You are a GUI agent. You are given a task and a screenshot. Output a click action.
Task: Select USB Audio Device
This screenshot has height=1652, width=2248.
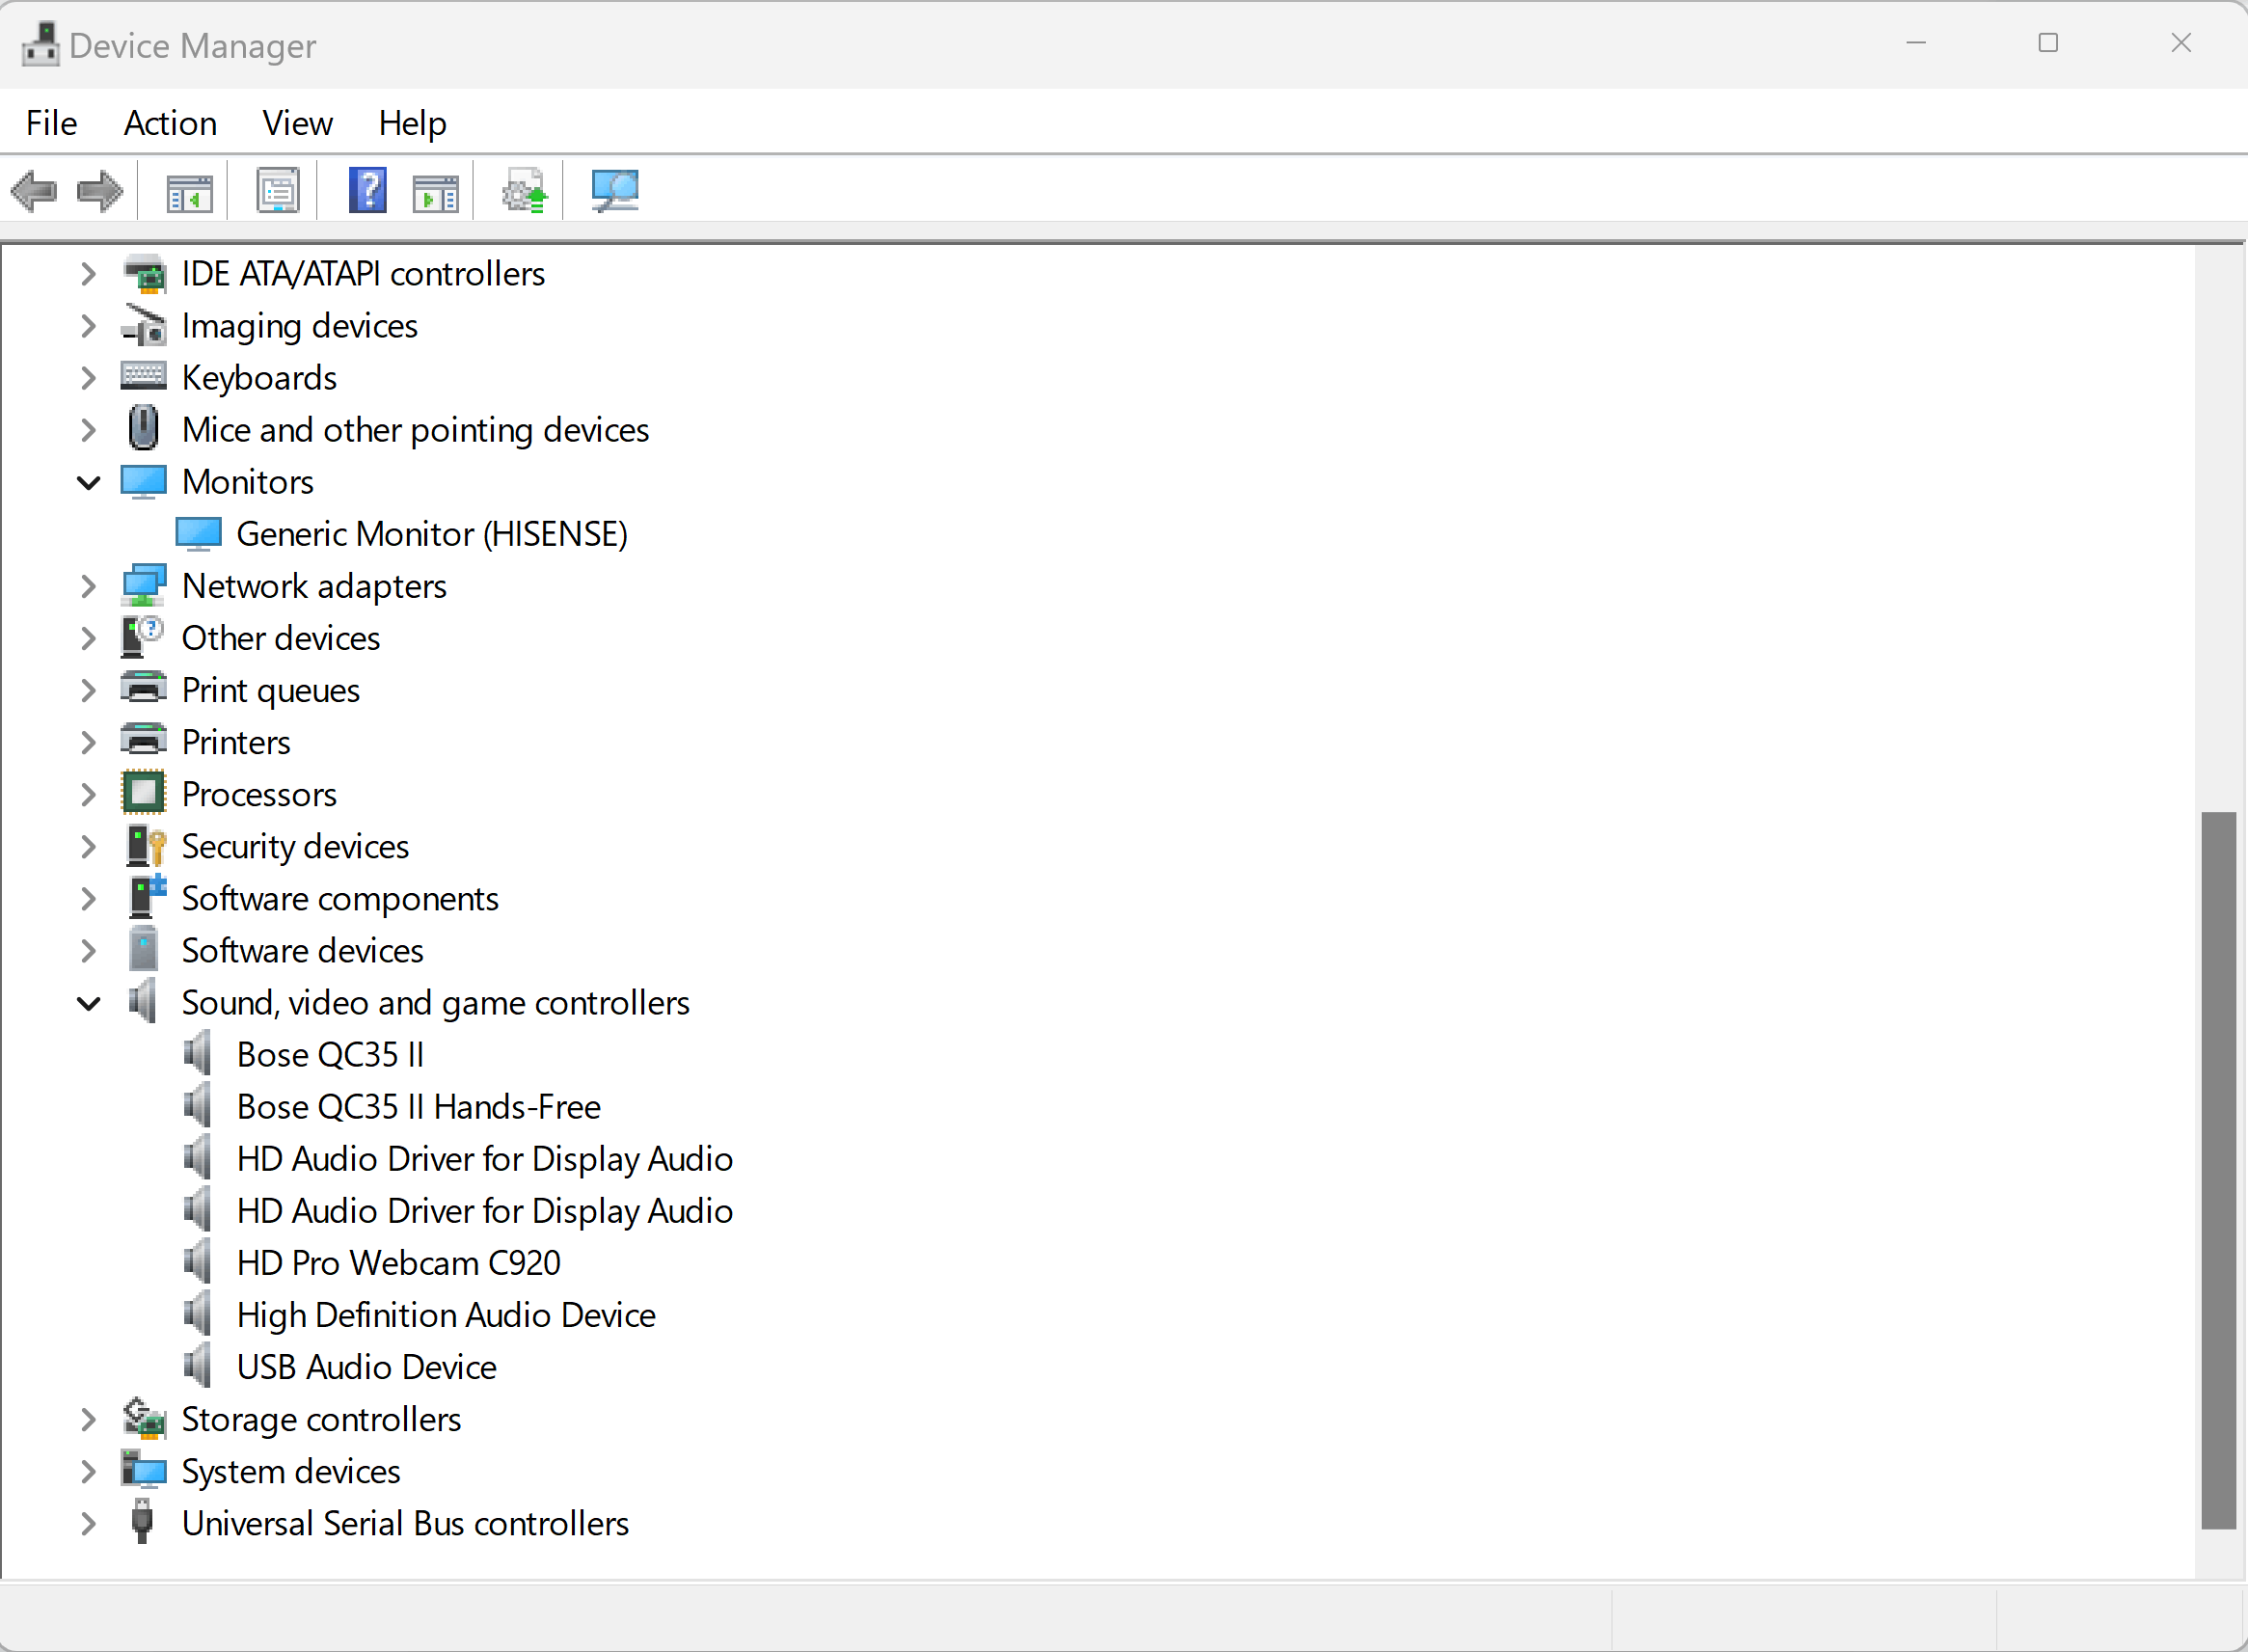366,1366
